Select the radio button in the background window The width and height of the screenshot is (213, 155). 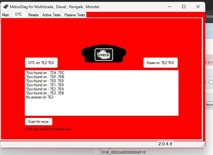coord(211,82)
